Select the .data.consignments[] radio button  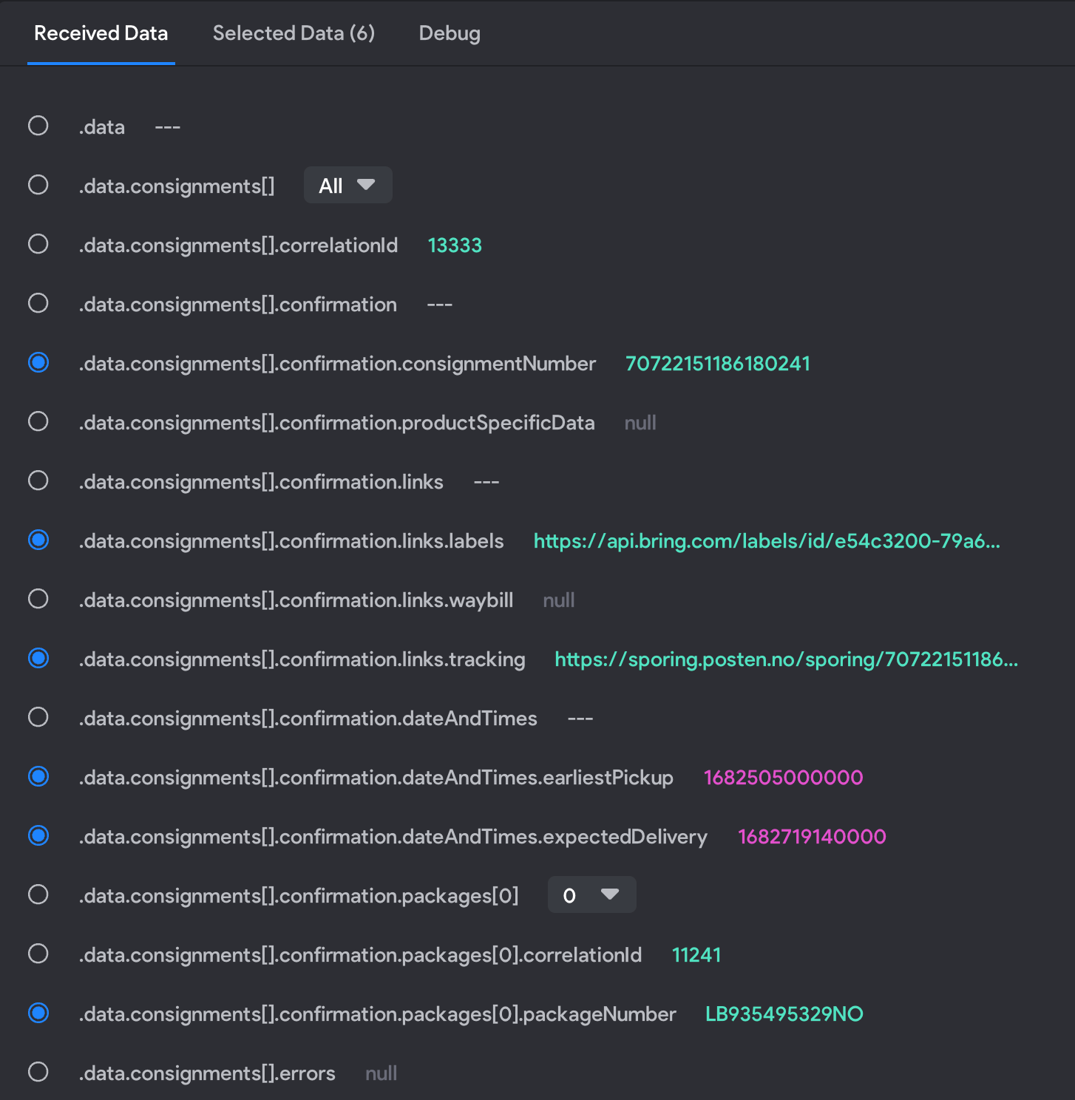[38, 185]
